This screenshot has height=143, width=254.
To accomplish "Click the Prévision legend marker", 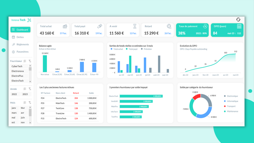I will (142, 49).
